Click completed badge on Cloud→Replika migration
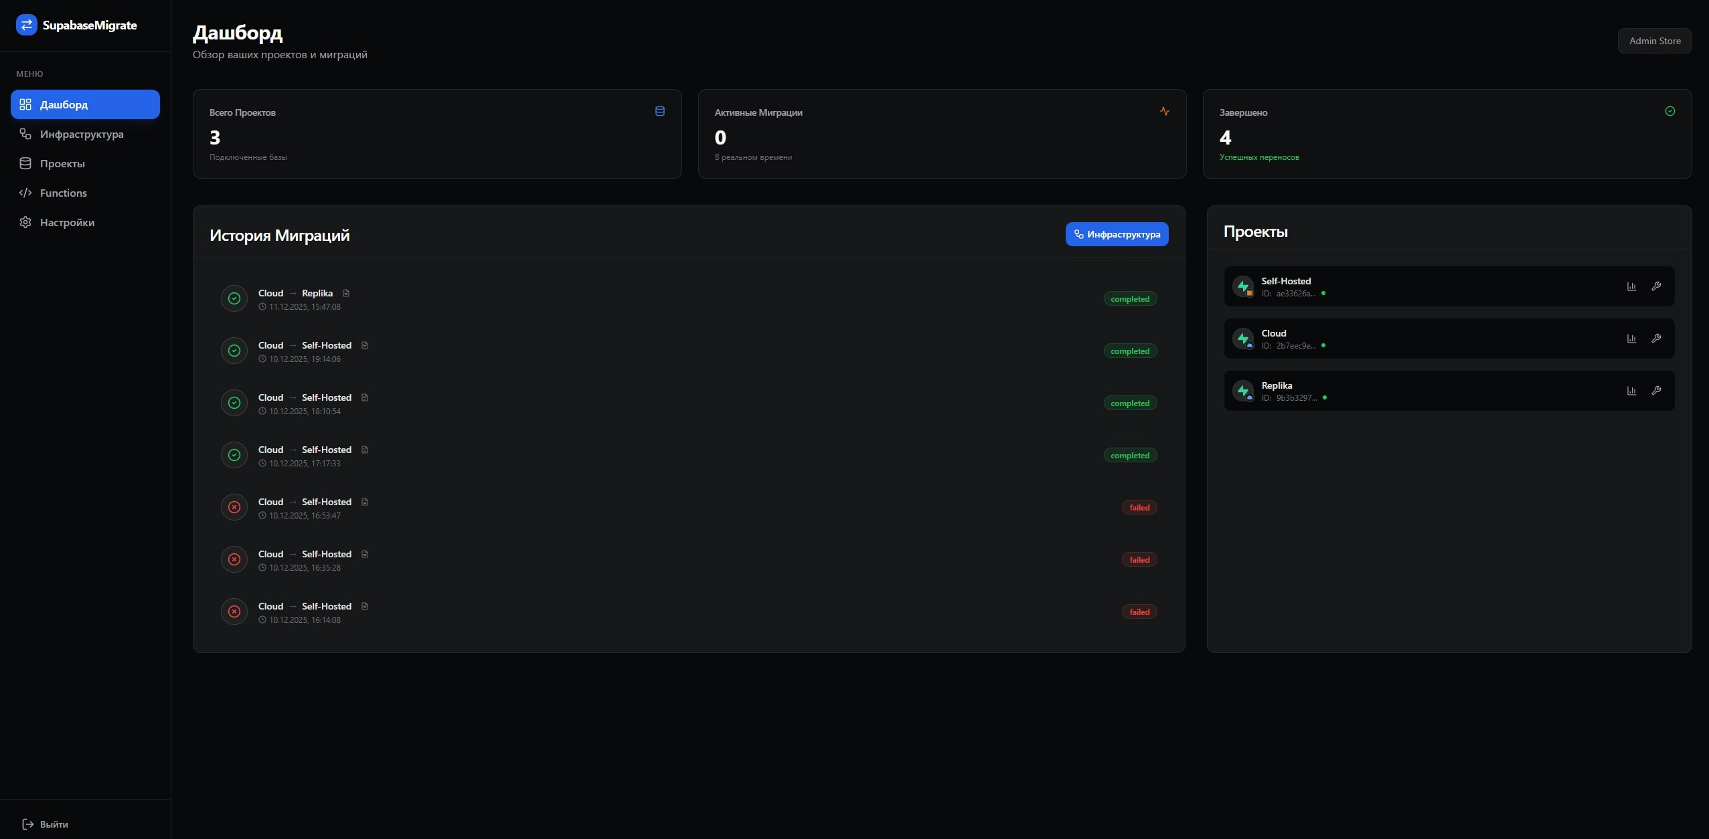 (1129, 299)
